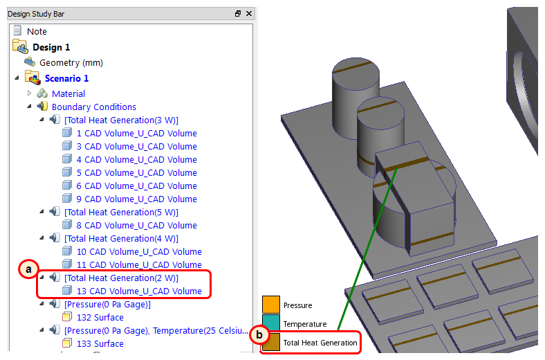
Task: Click the Pressure legend label
Action: [x=298, y=305]
